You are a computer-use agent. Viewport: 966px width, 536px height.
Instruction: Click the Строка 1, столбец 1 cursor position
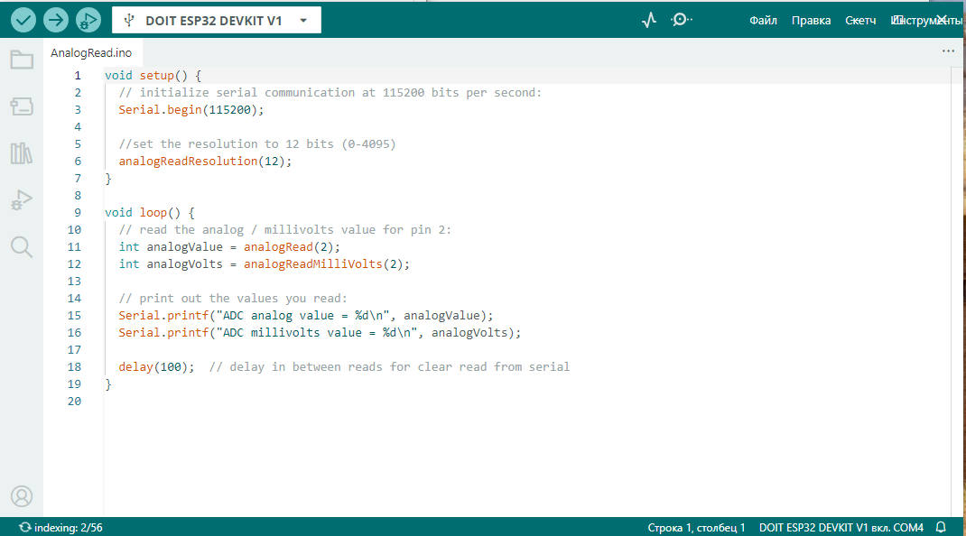(x=696, y=527)
